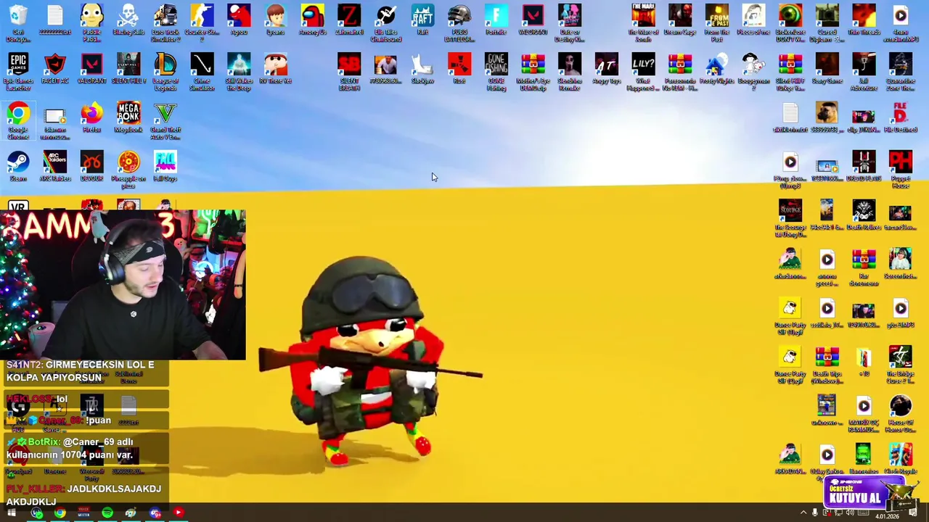Launch Blazing Sails shortcut
This screenshot has width=929, height=522.
pos(128,20)
